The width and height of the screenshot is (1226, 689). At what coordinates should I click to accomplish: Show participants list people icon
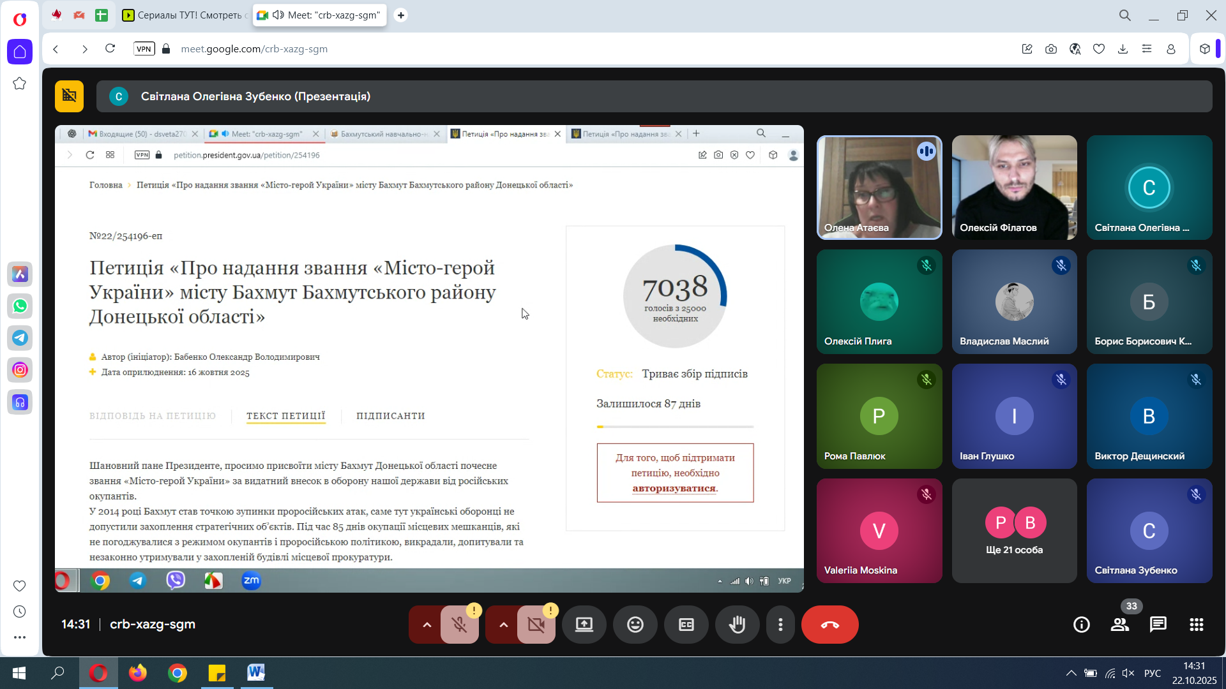[1119, 625]
